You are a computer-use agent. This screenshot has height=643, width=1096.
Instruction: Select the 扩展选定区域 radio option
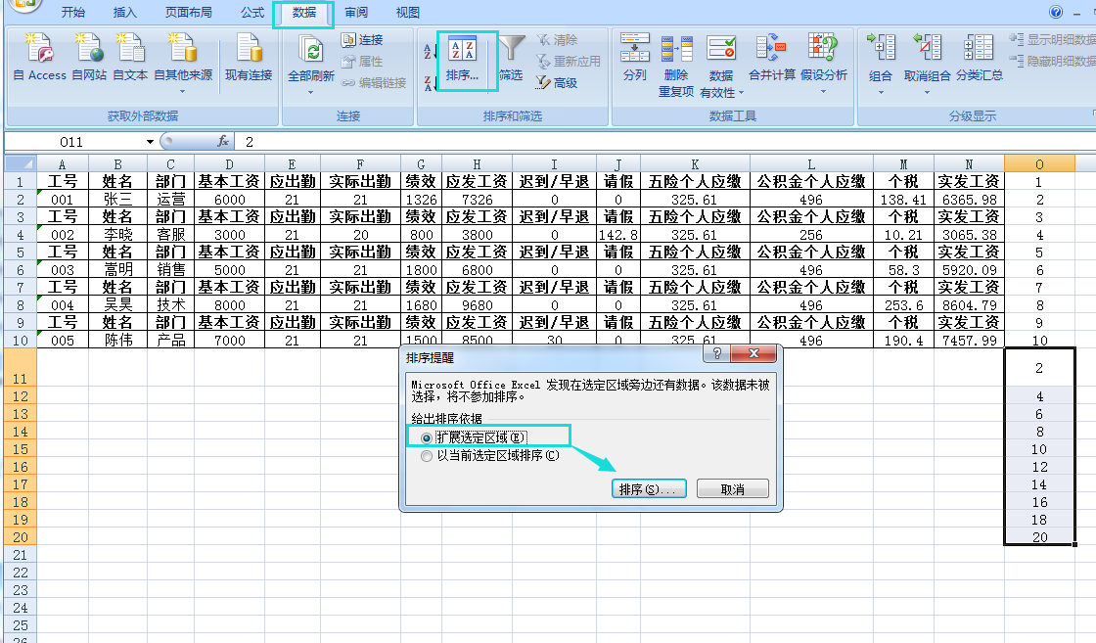coord(427,437)
